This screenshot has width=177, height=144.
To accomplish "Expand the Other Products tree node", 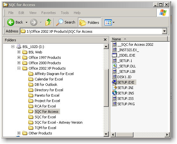I will [x=19, y=133].
